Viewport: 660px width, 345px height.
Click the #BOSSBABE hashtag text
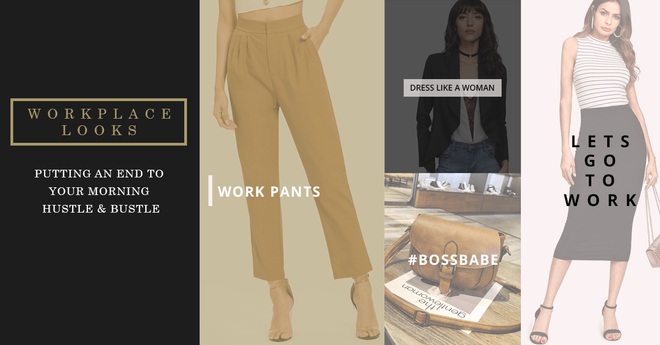point(453,260)
